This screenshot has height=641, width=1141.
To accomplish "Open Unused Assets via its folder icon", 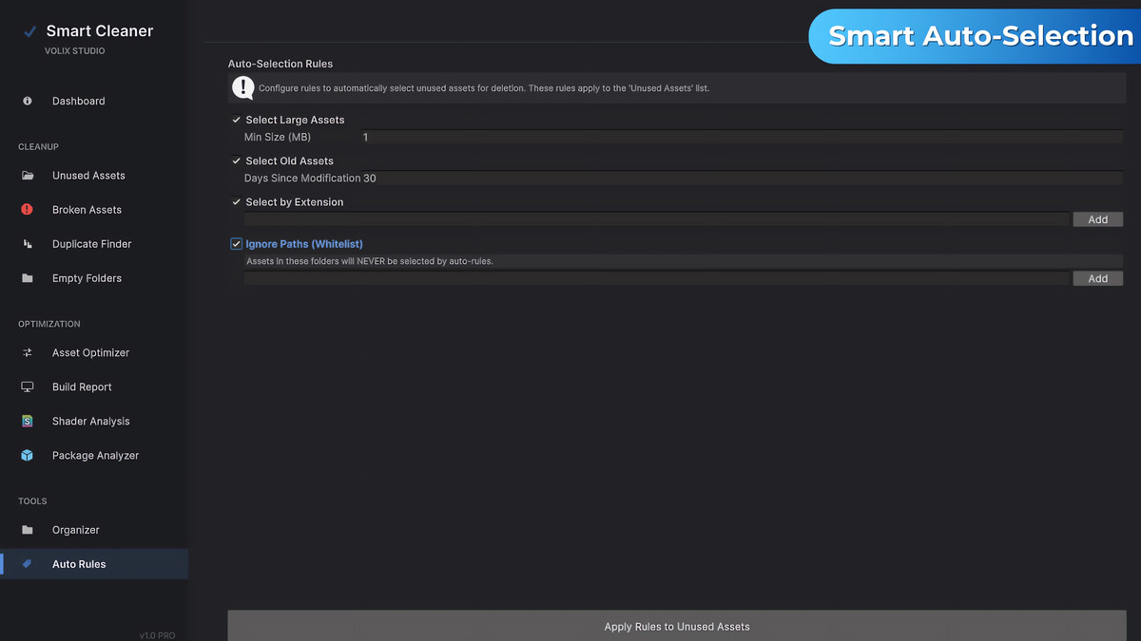I will pos(26,175).
